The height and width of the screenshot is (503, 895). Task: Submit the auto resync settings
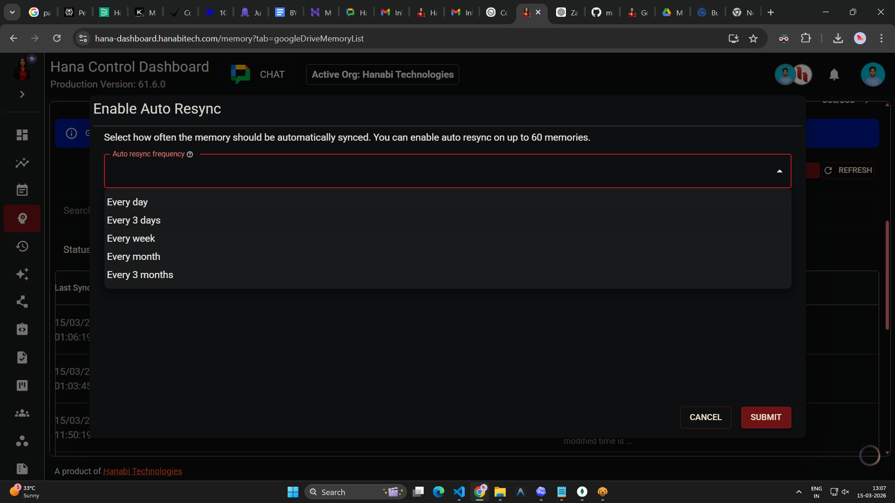click(x=766, y=417)
